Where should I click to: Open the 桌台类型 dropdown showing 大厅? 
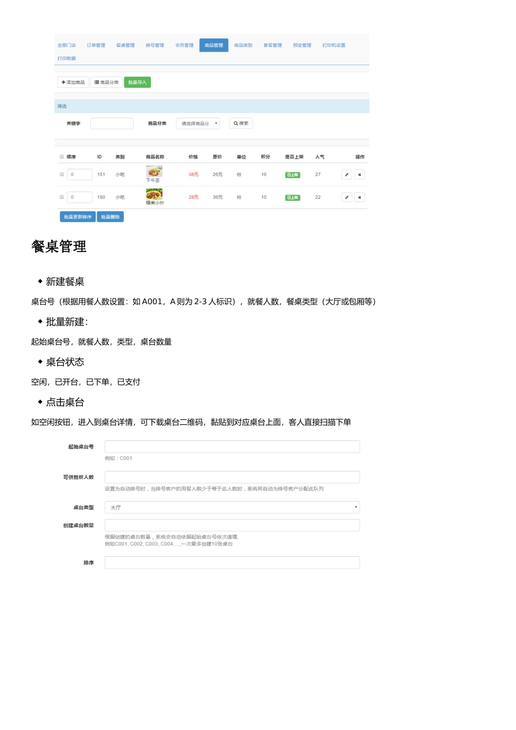[232, 507]
